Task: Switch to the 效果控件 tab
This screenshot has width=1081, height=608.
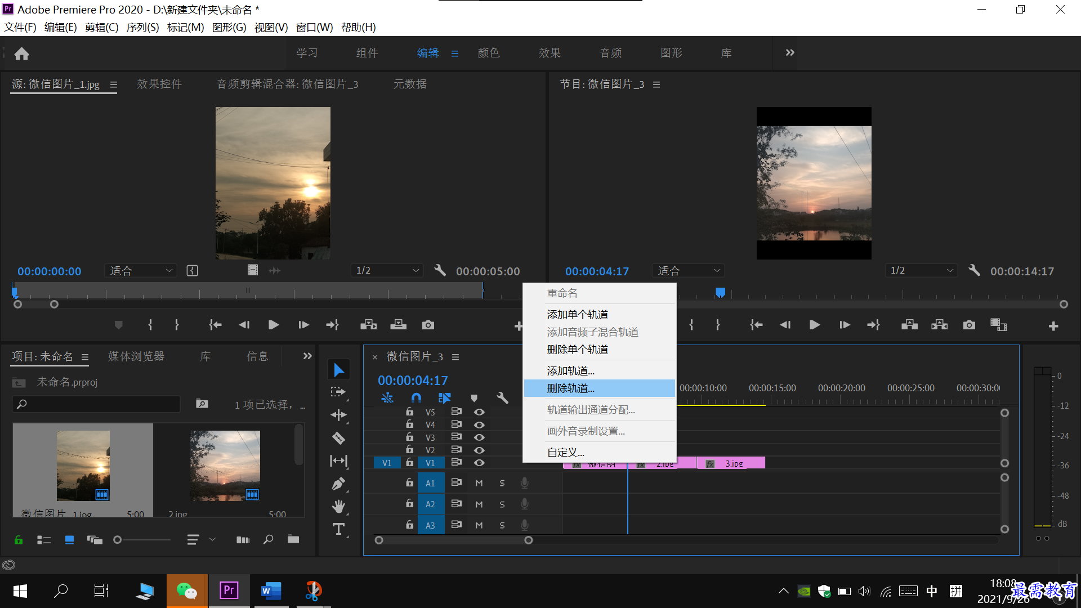Action: point(159,84)
